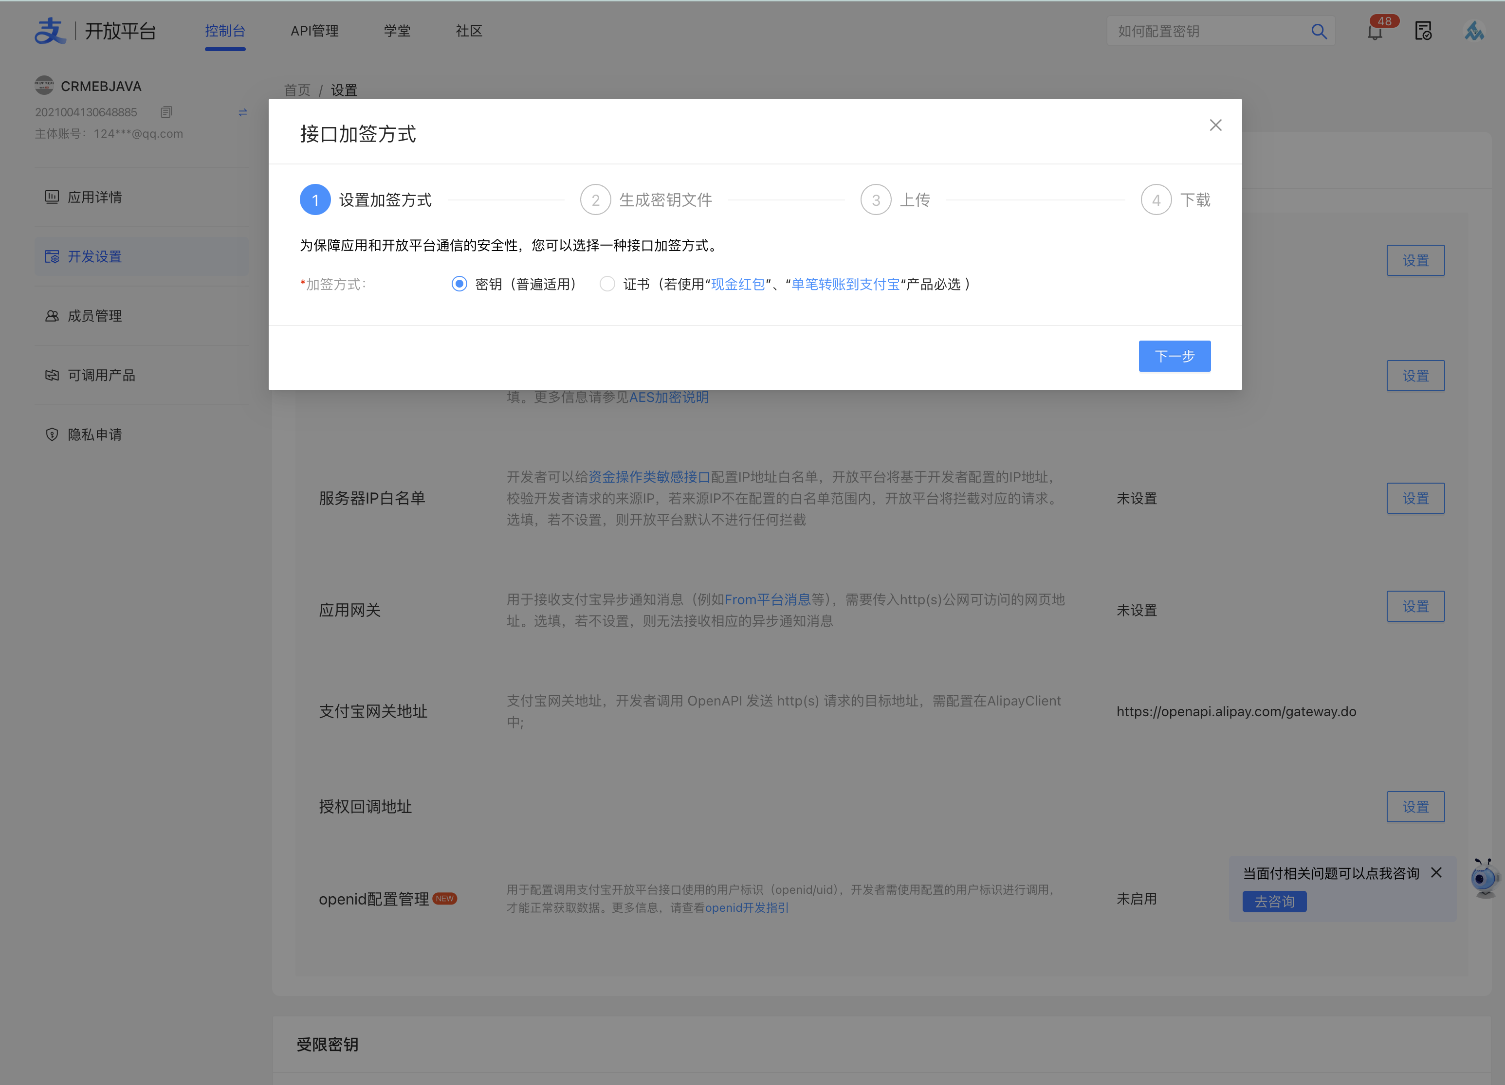Image resolution: width=1505 pixels, height=1085 pixels.
Task: Switch to the API管理 tab
Action: click(x=314, y=31)
